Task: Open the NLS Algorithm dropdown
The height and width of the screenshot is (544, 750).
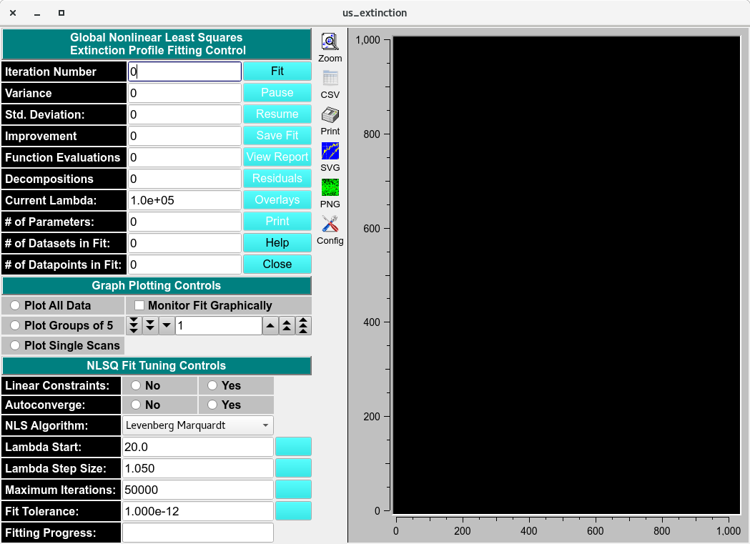Action: point(198,425)
